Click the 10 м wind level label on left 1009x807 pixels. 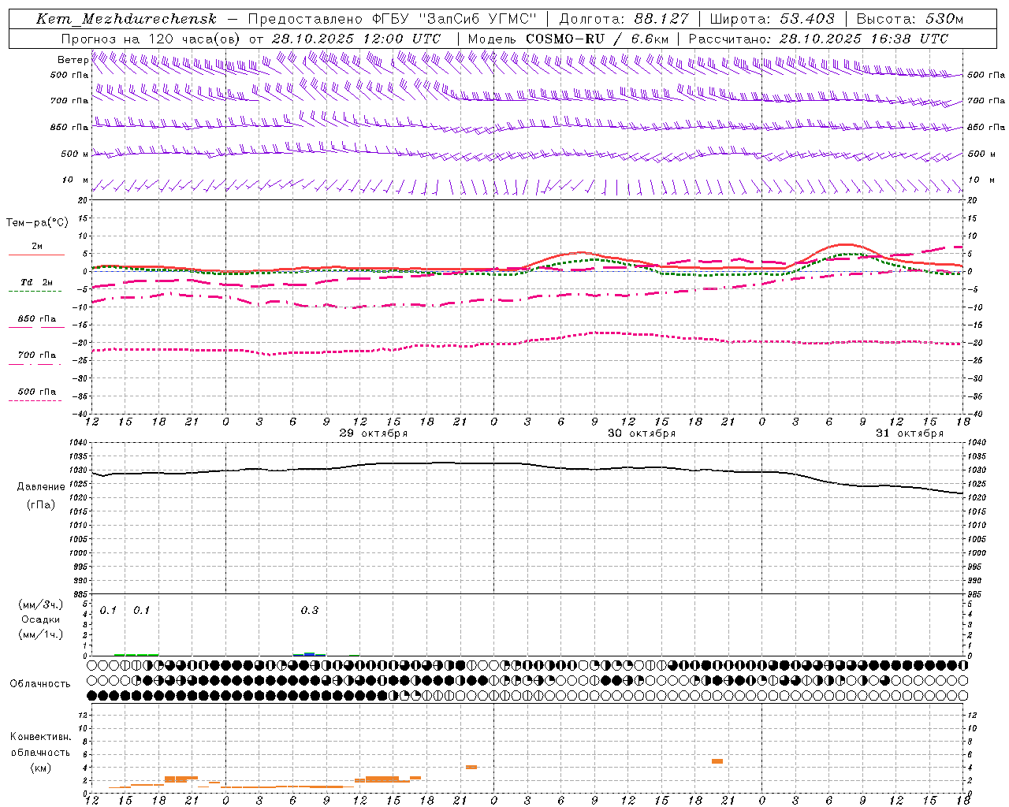click(x=75, y=180)
